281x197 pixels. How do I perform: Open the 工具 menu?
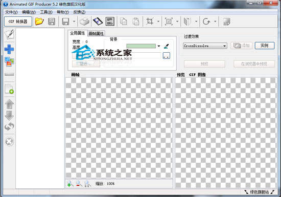coord(46,12)
